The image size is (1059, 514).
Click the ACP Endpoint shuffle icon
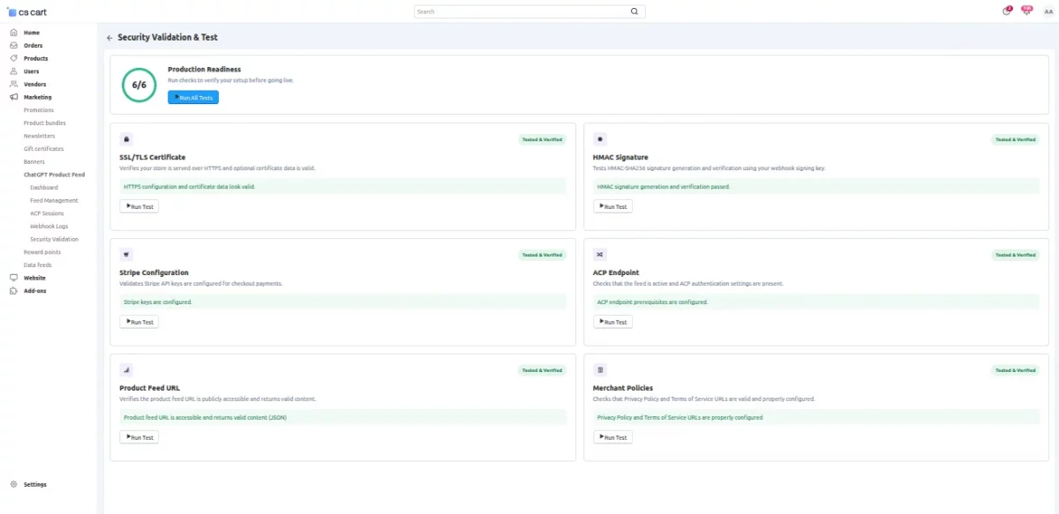[x=600, y=255]
